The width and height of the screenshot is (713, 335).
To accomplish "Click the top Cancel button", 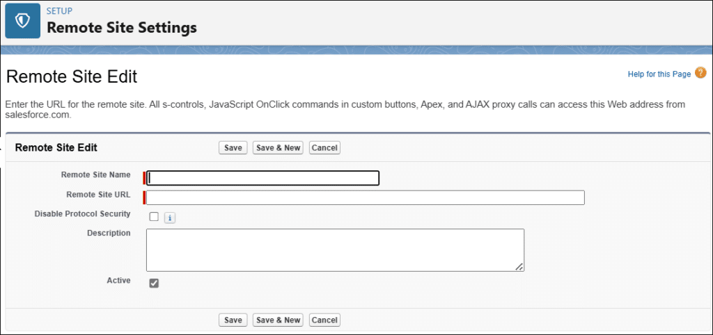I will point(324,148).
